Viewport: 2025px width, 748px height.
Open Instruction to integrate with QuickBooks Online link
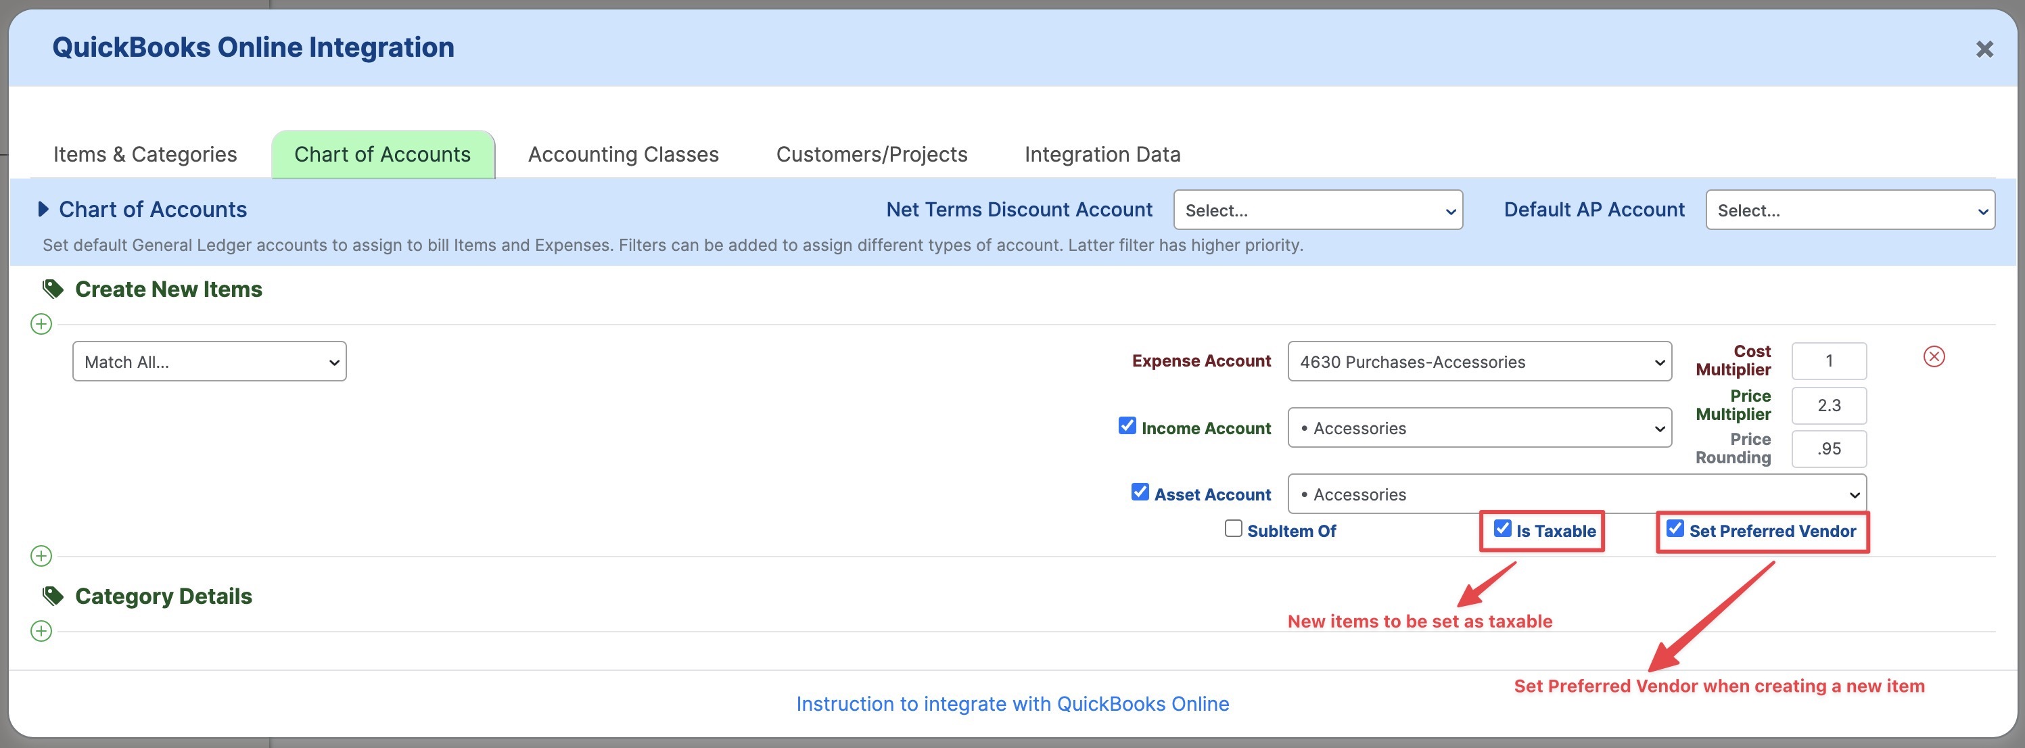tap(1012, 704)
